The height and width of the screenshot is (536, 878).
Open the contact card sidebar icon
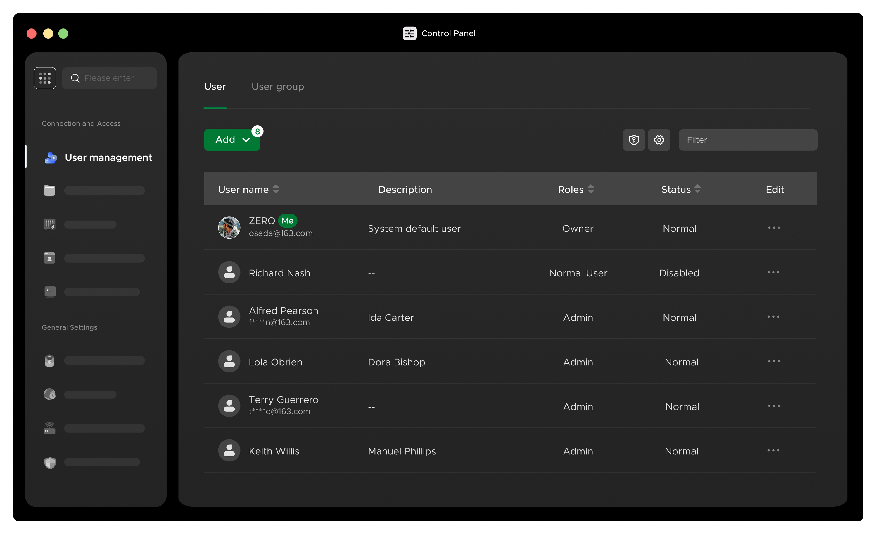[49, 258]
